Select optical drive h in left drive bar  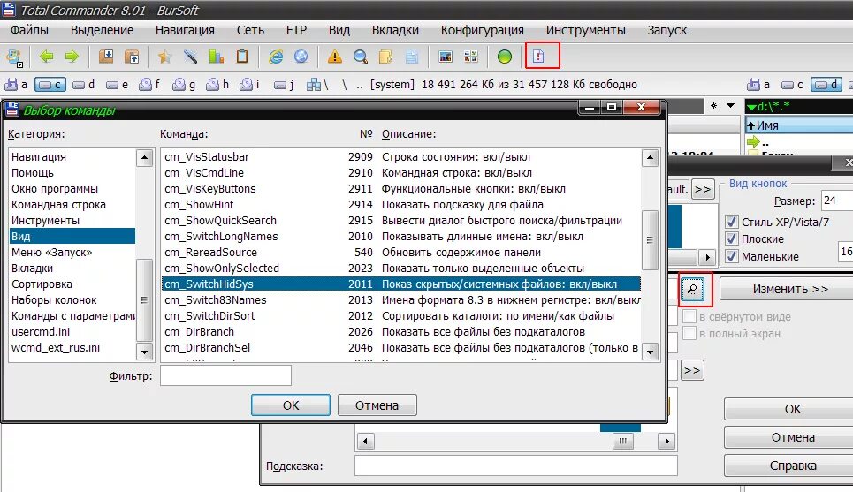[217, 84]
